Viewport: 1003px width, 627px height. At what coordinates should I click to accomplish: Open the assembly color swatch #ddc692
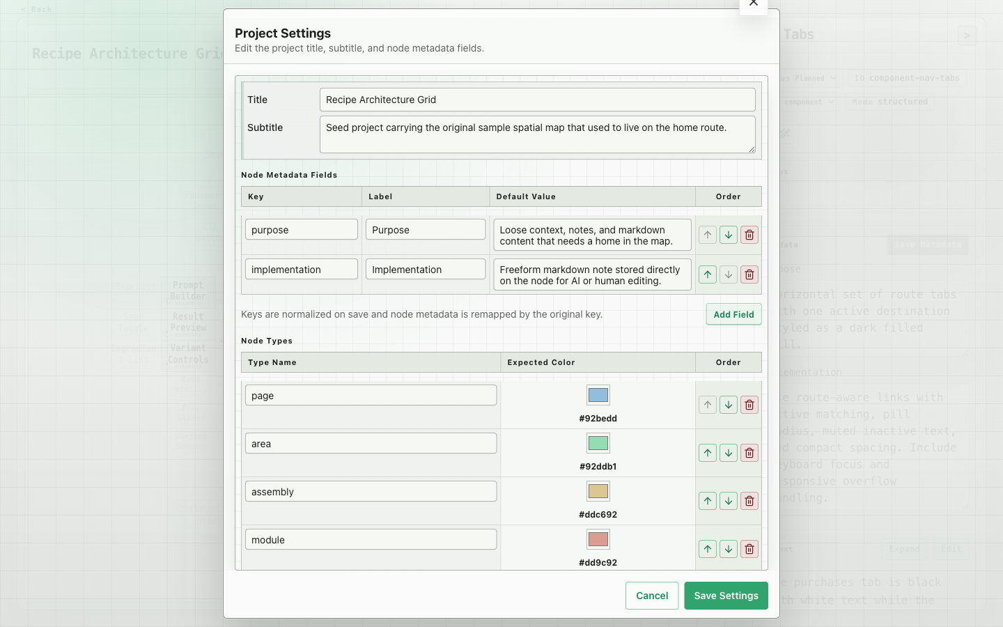coord(598,491)
